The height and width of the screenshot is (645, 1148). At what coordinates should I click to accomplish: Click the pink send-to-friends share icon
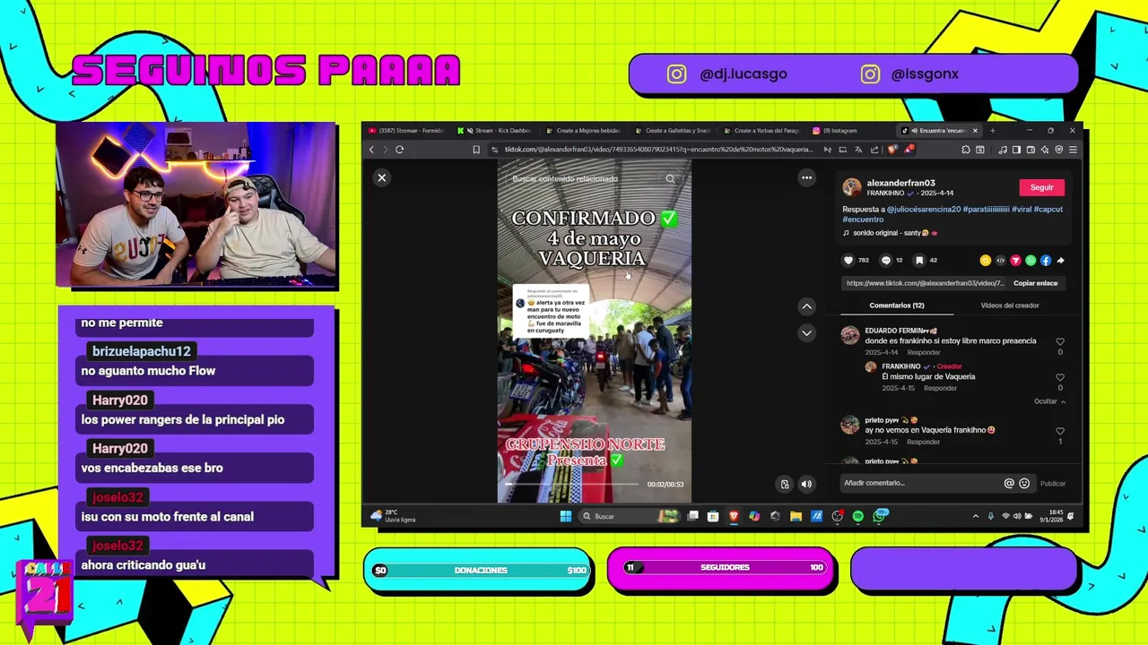coord(1015,260)
